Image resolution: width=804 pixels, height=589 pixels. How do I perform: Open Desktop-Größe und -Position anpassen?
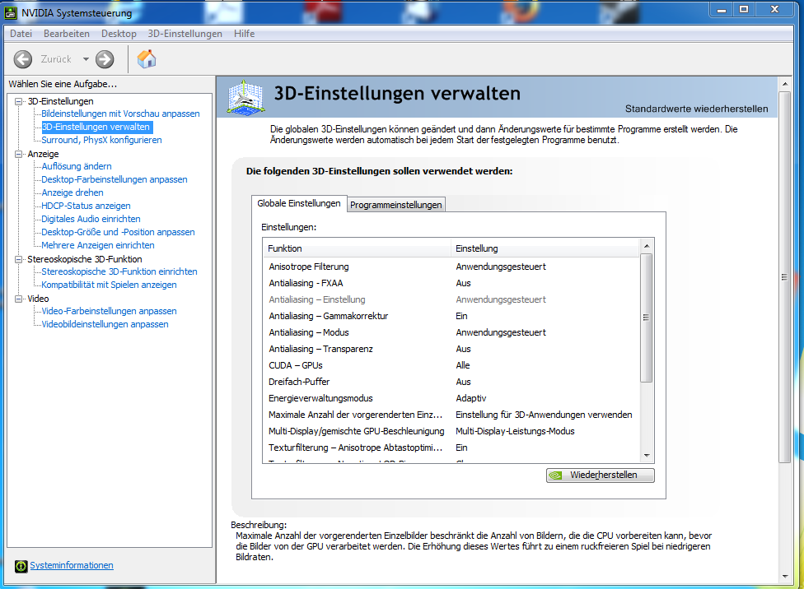coord(118,233)
